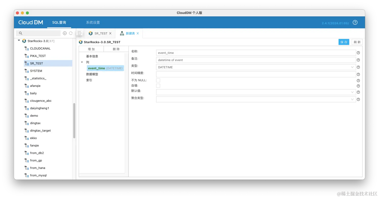Image resolution: width=379 pixels, height=198 pixels.
Task: Click the SYSTEM schema icon
Action: click(27, 71)
